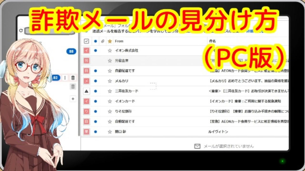Image resolution: width=305 pixels, height=171 pixels.
Task: Click the warning triangle on 三井住友カード row
Action: tap(86, 91)
